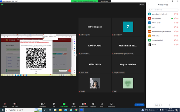180x112 pixels.
Task: Select Rifda Afifah in participants list
Action: pos(163,36)
